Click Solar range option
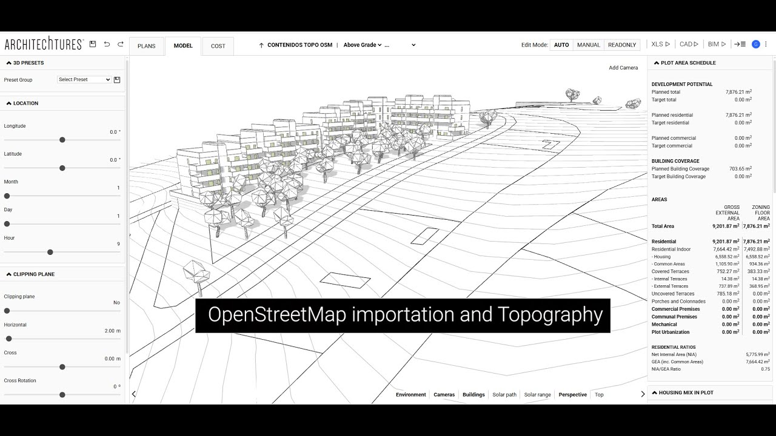 tap(538, 395)
